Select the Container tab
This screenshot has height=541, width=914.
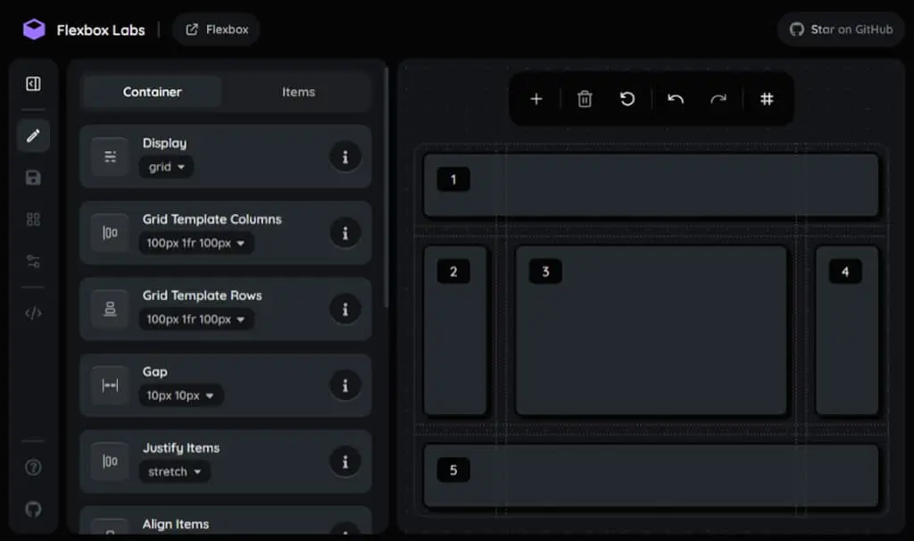point(152,92)
